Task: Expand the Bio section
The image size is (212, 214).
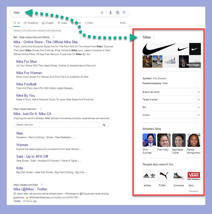Action: (171, 107)
